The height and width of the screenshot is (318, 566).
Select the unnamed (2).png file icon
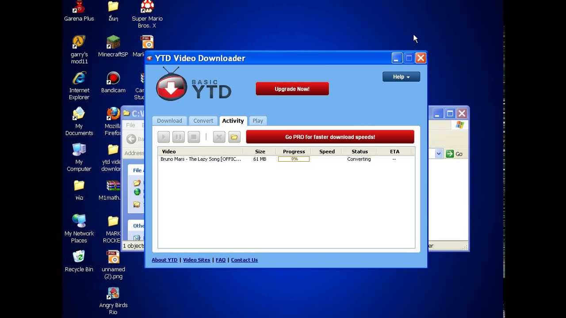coord(113,265)
